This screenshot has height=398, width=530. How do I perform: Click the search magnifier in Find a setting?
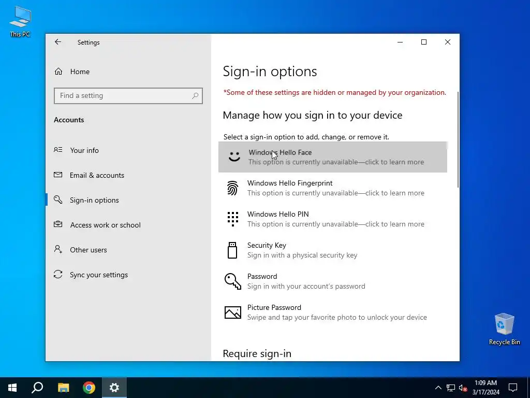195,96
